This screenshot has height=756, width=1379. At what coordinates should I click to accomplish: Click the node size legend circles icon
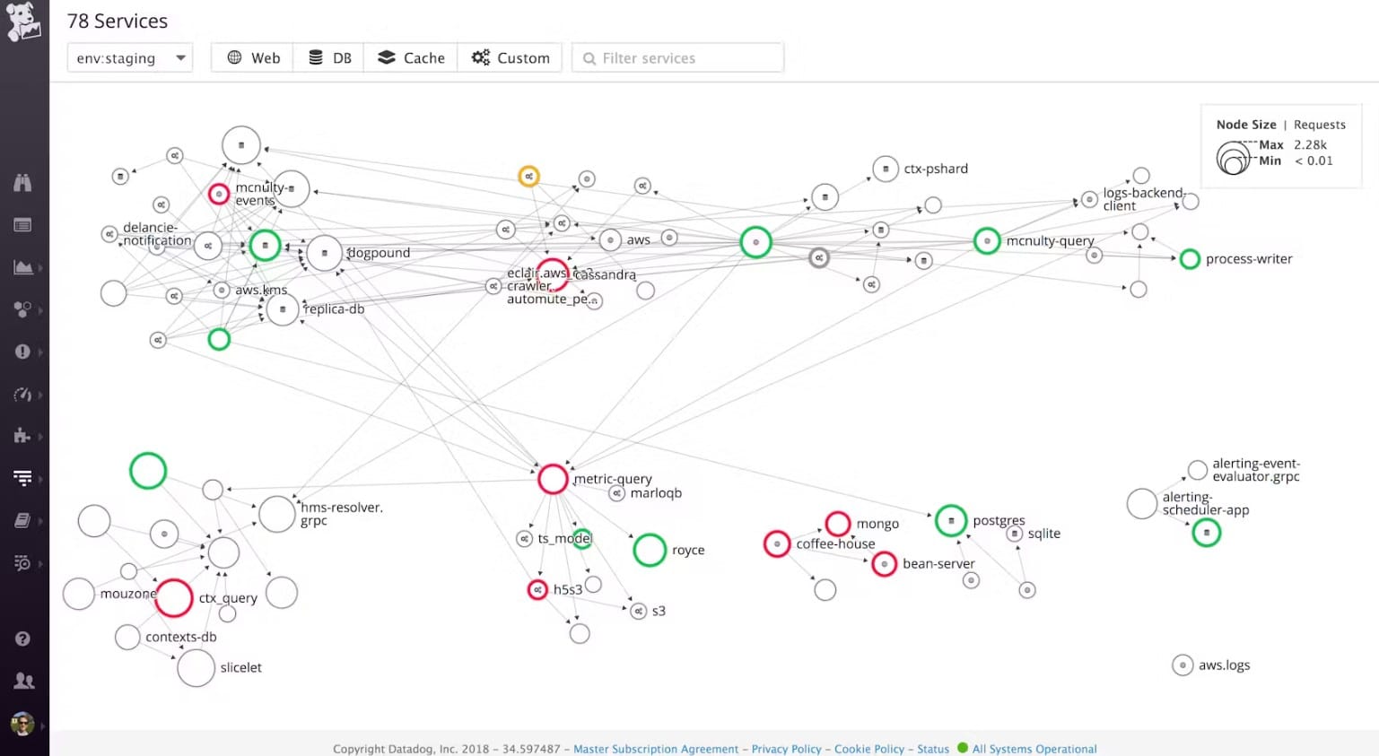(x=1234, y=158)
